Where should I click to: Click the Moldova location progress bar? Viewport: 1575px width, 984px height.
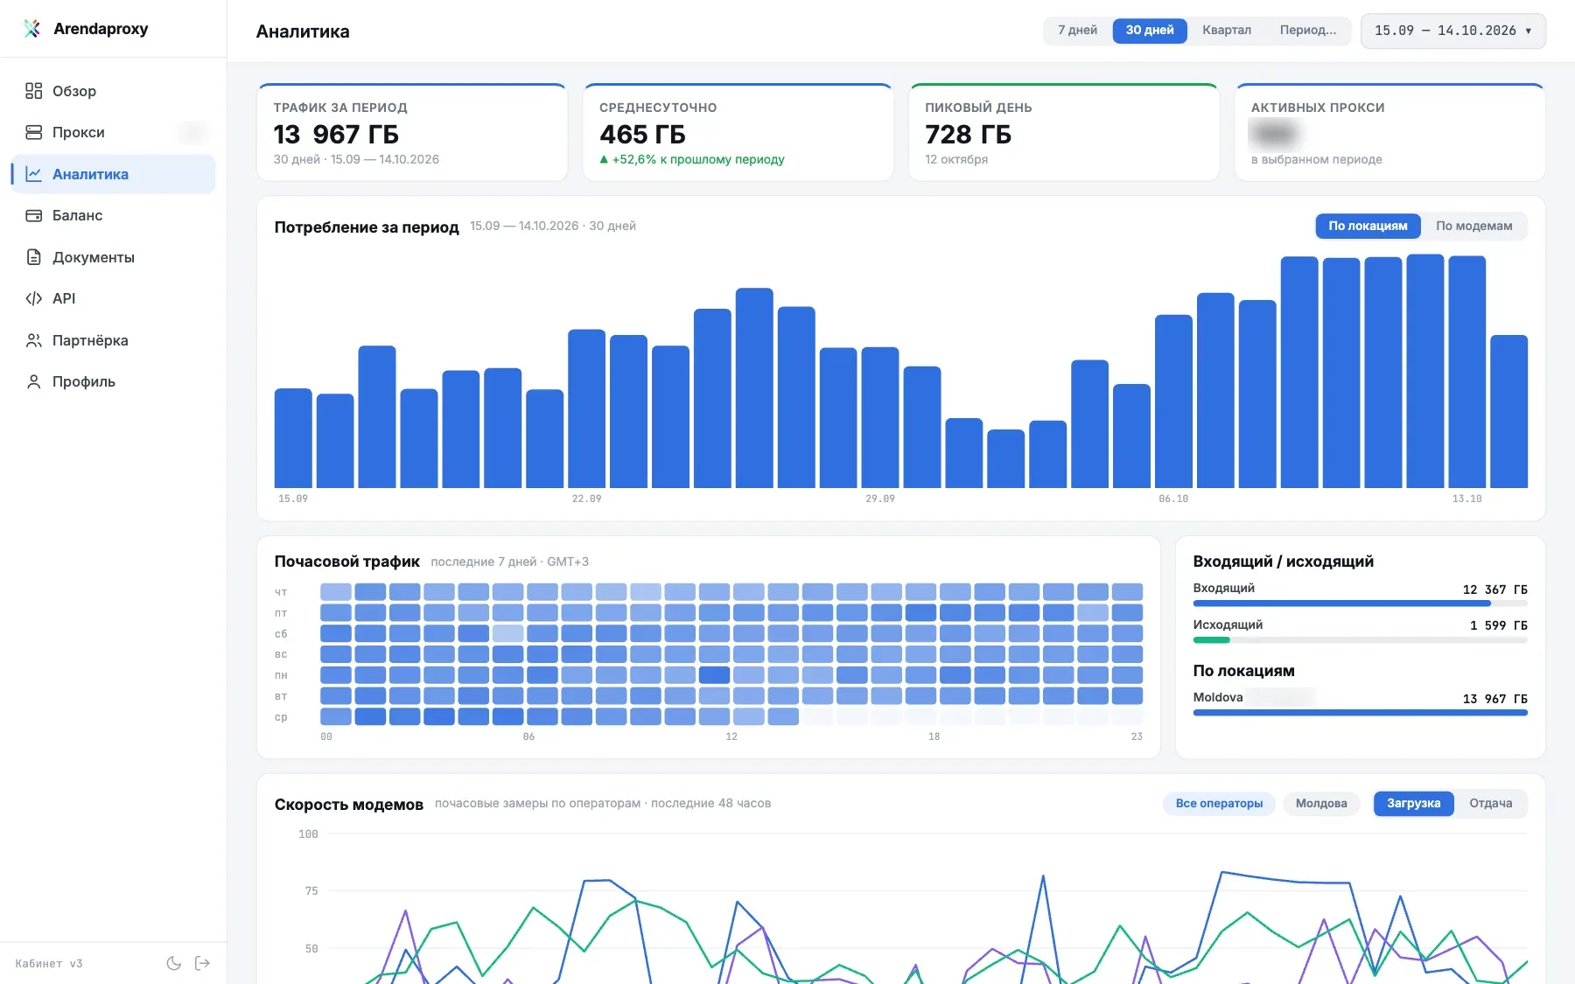(x=1360, y=713)
